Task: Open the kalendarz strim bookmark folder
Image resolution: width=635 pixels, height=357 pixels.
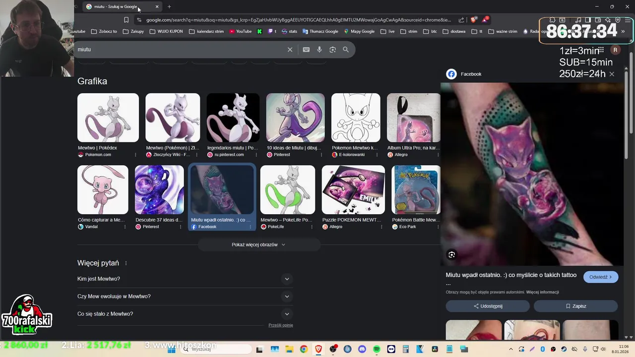Action: pos(206,31)
